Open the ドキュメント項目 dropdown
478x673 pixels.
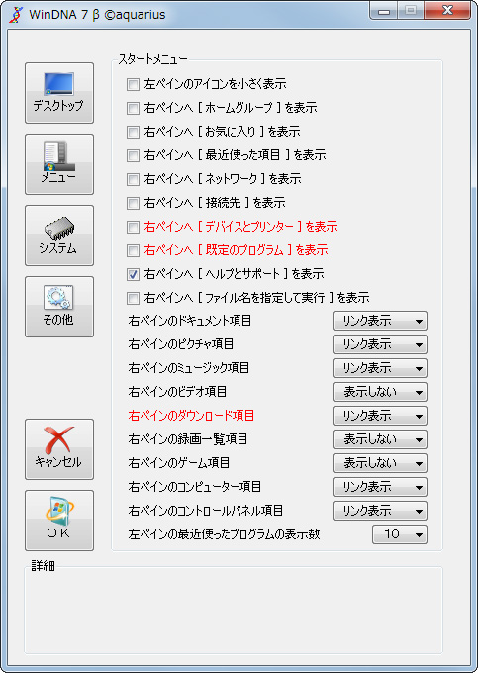[x=380, y=321]
